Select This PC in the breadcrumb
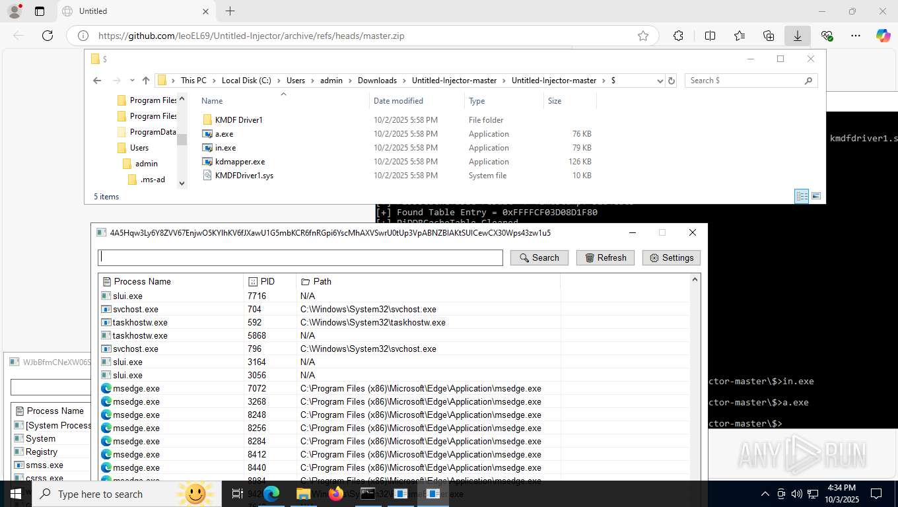Image resolution: width=898 pixels, height=507 pixels. (193, 81)
